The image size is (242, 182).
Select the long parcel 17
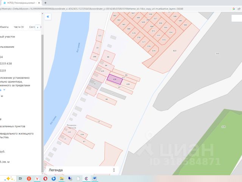(99, 122)
